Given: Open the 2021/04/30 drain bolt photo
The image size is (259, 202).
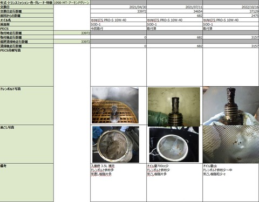Looking at the screenshot, I should coord(115,105).
